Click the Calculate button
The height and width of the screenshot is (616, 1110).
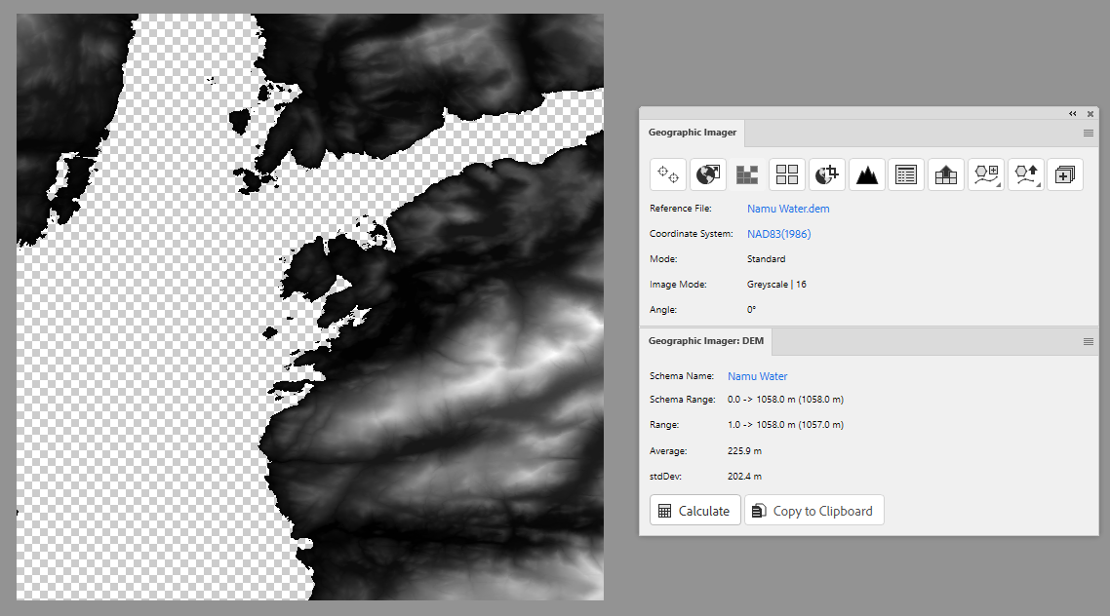pos(694,511)
